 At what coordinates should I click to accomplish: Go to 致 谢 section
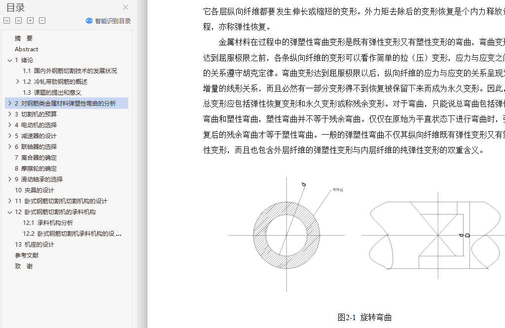(24, 266)
